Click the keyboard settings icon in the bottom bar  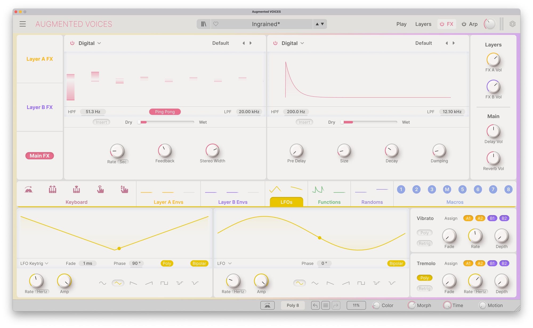coord(267,305)
